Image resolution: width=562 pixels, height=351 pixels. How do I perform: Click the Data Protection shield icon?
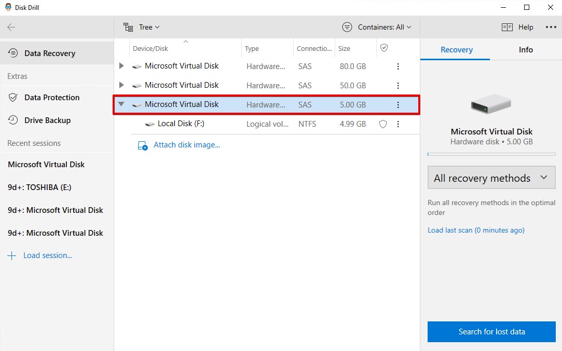click(13, 98)
